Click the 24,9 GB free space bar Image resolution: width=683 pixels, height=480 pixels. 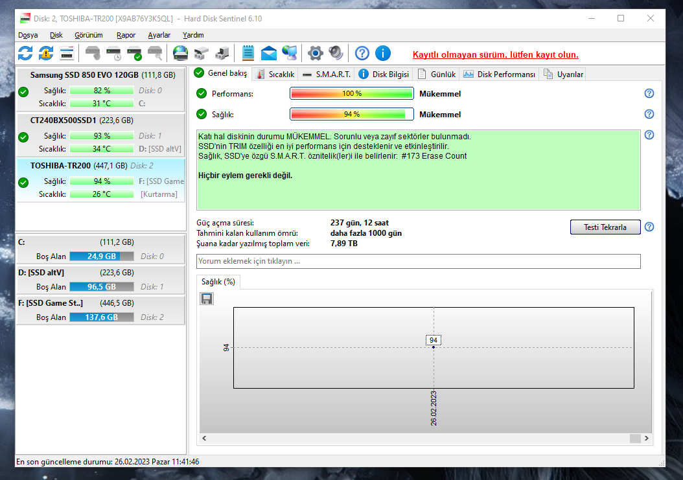(102, 257)
